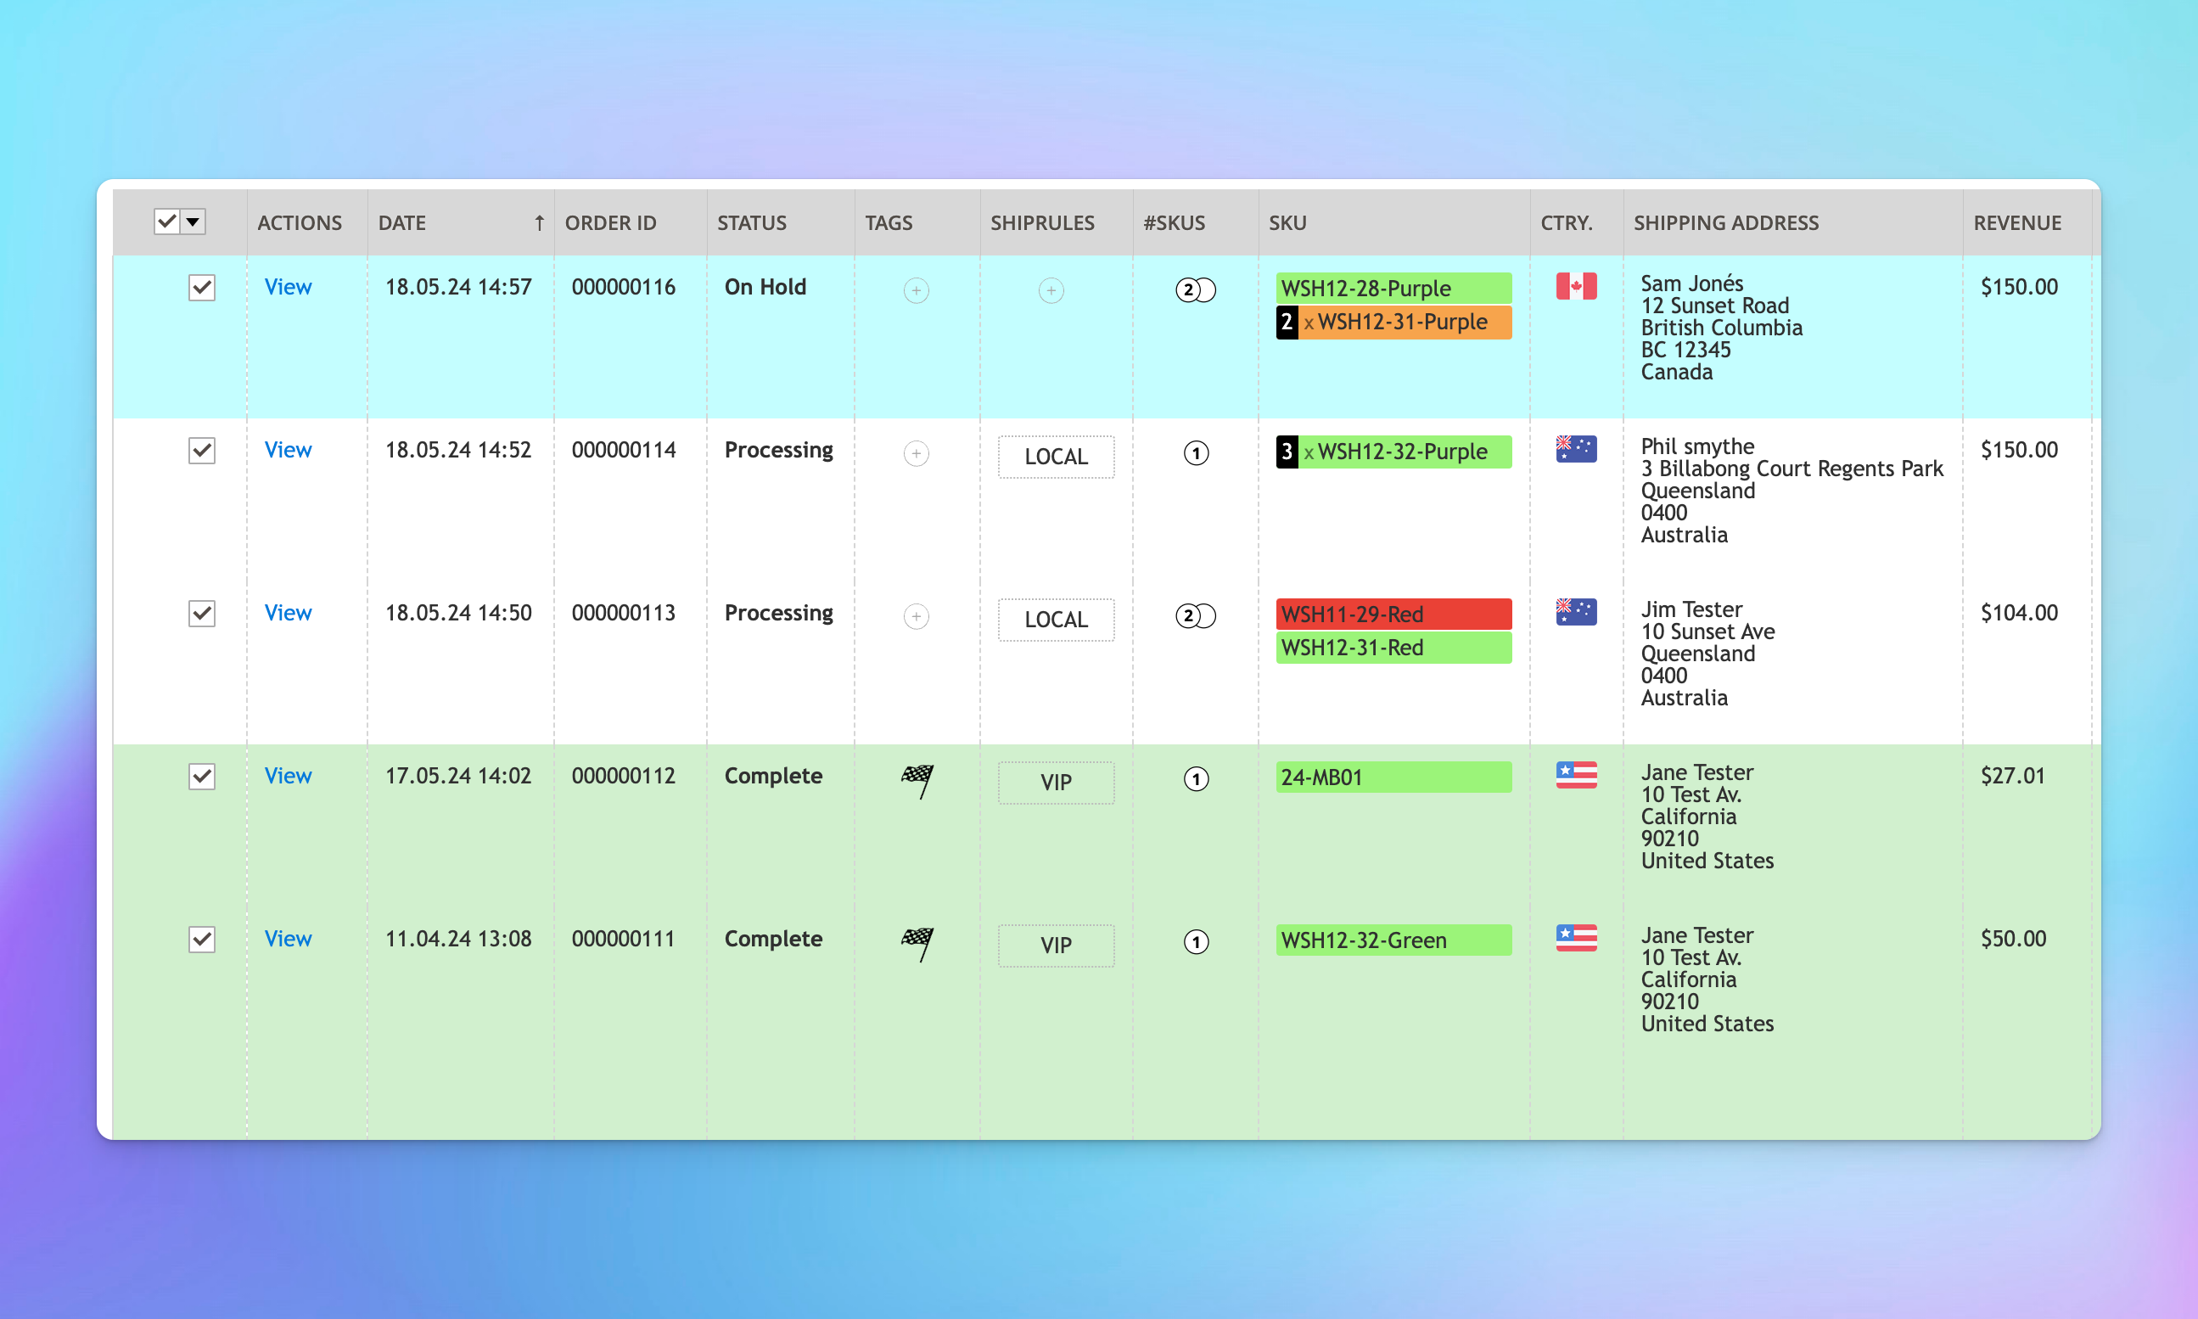Image resolution: width=2198 pixels, height=1319 pixels.
Task: Uncheck the checkbox for order 000000113
Action: (x=202, y=614)
